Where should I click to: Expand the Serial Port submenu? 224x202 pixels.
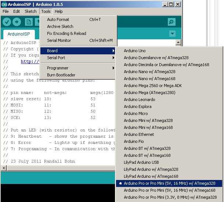[x=77, y=58]
